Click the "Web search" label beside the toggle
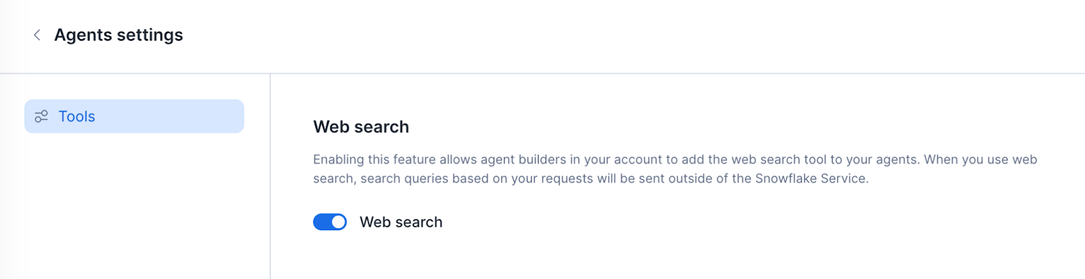1085x279 pixels. click(x=401, y=222)
